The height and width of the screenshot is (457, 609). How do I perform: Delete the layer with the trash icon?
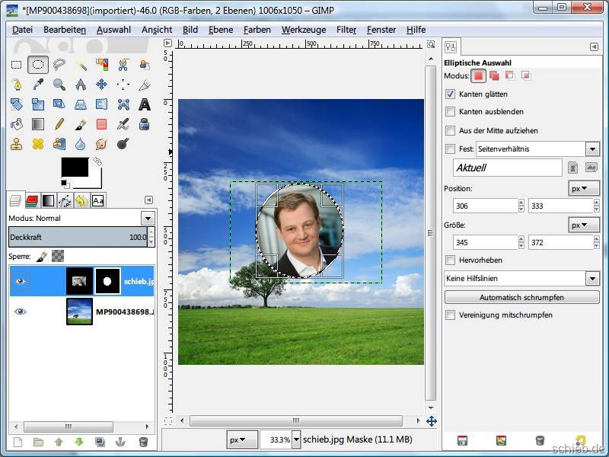143,442
